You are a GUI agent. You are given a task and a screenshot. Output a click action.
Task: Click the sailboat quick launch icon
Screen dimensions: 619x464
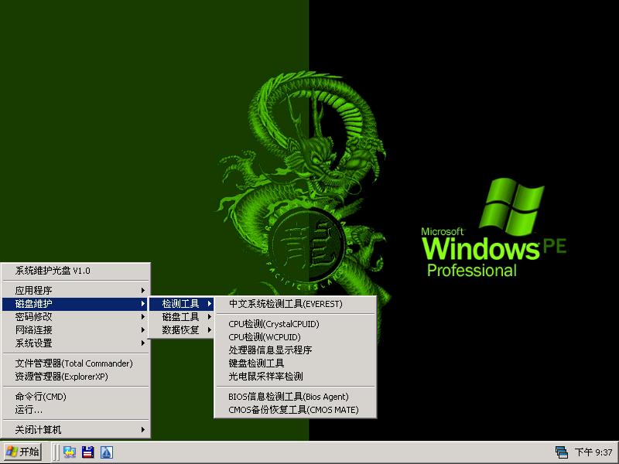[x=107, y=452]
